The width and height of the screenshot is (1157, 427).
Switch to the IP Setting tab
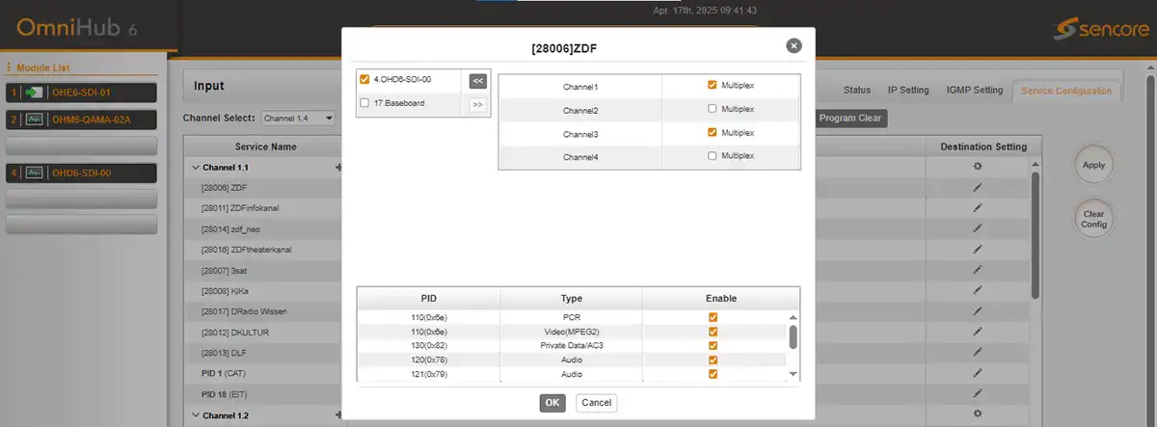click(x=907, y=91)
